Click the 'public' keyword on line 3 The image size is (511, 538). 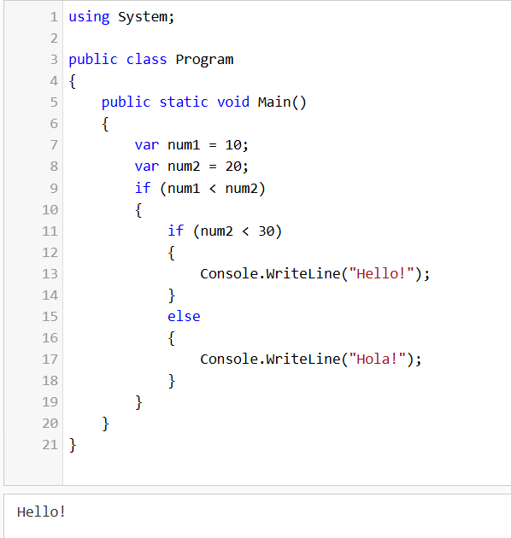[x=93, y=60]
